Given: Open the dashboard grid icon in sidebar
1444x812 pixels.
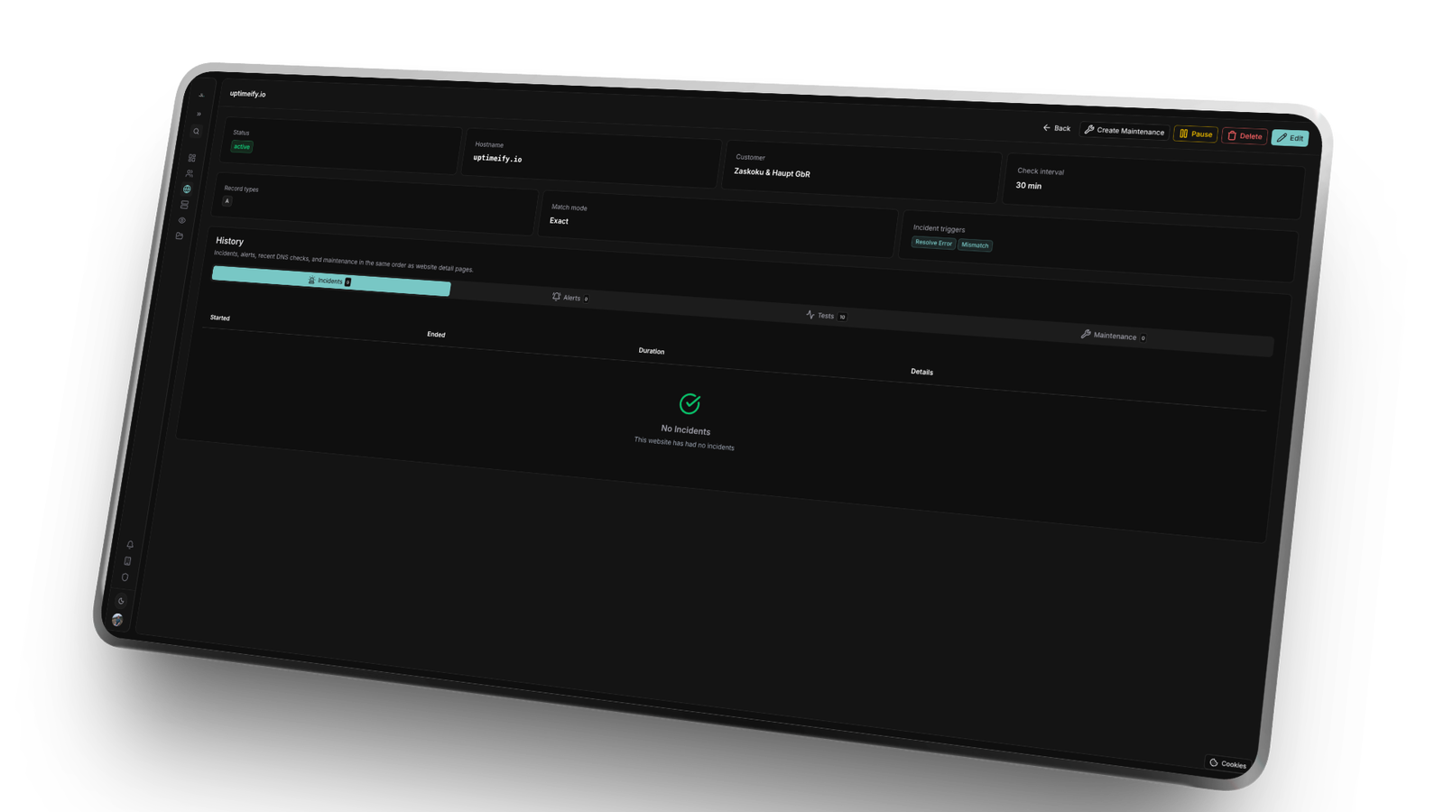Looking at the screenshot, I should coord(191,158).
